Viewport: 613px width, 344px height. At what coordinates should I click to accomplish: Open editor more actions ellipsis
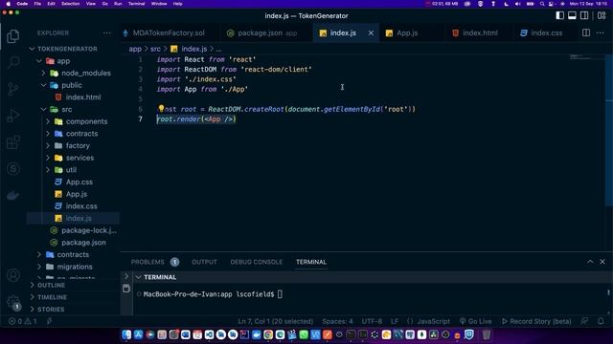pos(601,33)
